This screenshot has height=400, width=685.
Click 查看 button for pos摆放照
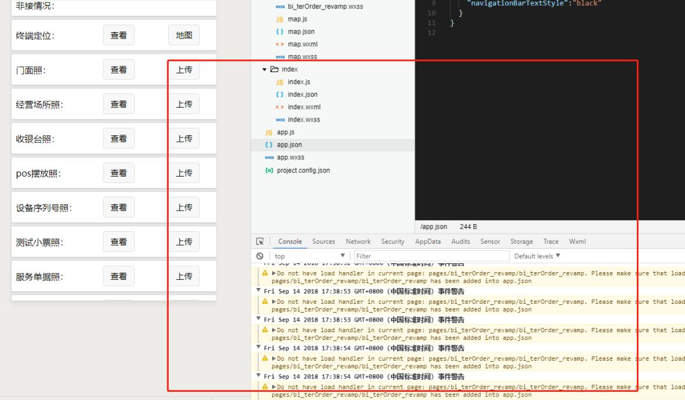(119, 173)
